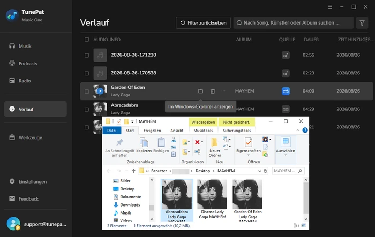Screen dimensions: 375x237
Task: Delete the Garden Of Eden entry
Action: (213, 91)
